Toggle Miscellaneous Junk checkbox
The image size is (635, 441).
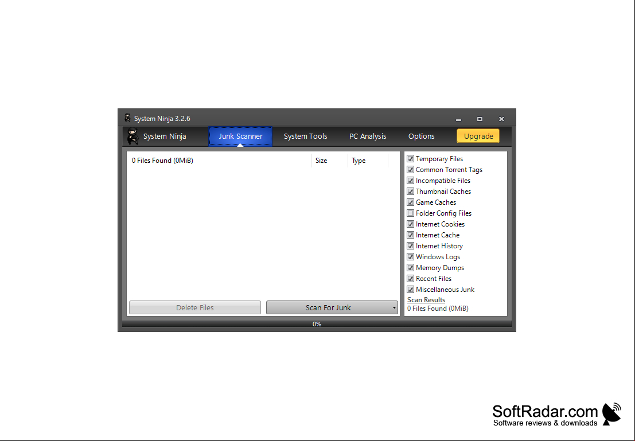410,290
